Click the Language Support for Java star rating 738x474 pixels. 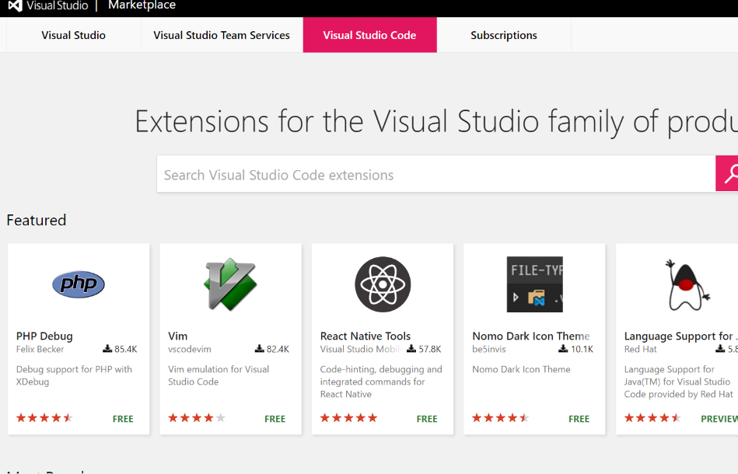[652, 417]
